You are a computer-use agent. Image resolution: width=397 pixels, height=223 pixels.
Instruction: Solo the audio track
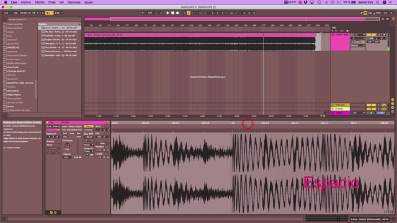point(379,35)
